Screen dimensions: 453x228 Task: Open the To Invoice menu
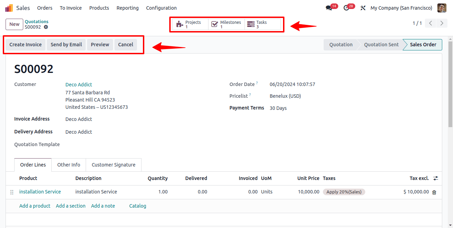71,8
